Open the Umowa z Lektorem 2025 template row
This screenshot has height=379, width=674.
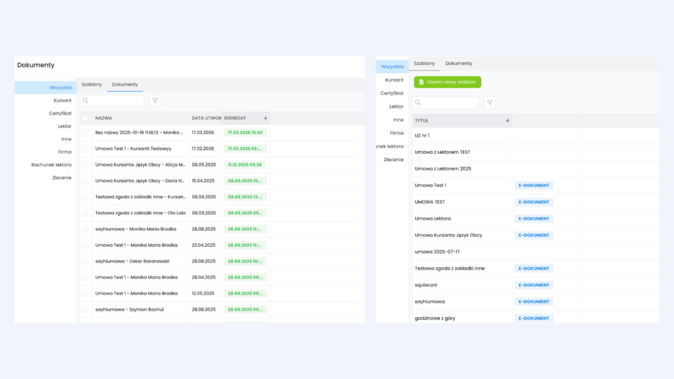pyautogui.click(x=443, y=169)
